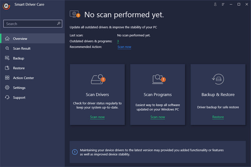Open the hamburger menu in title bar
This screenshot has height=167, width=251.
tap(223, 4)
